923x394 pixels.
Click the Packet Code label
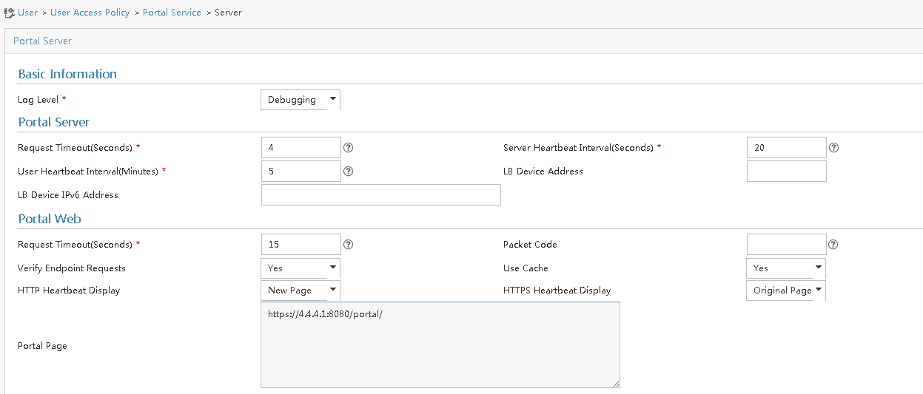coord(530,245)
